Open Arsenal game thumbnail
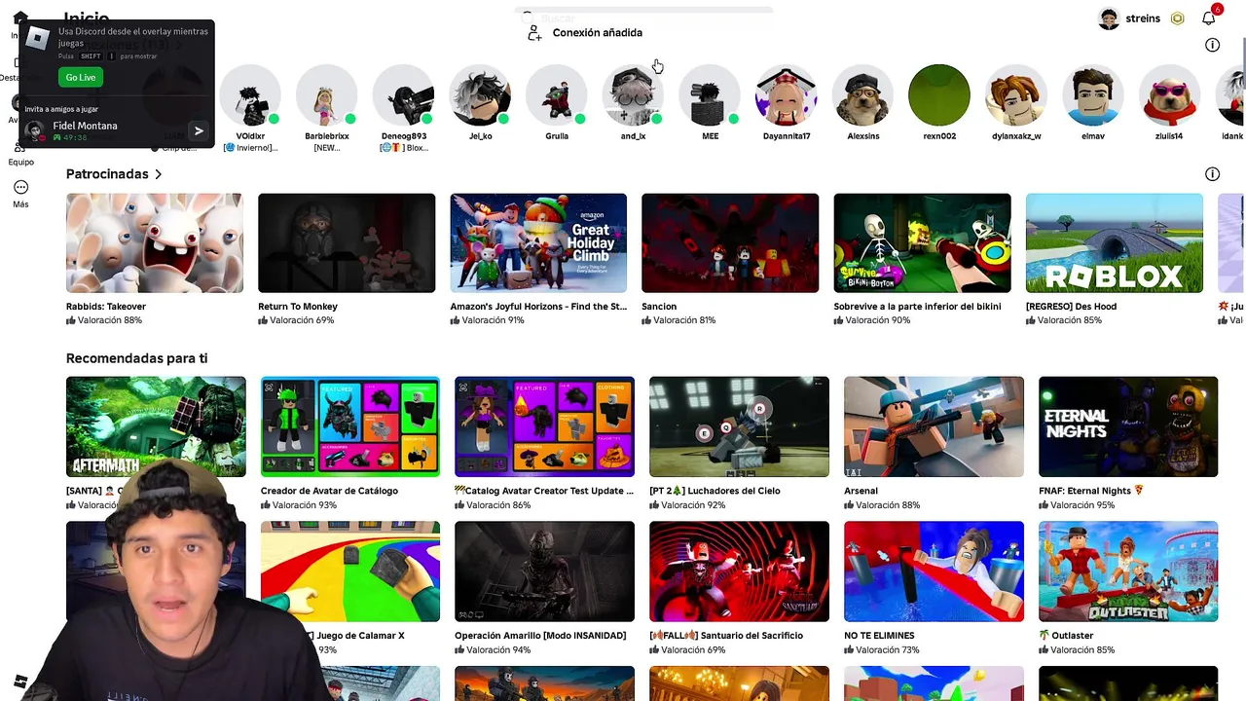Image resolution: width=1246 pixels, height=701 pixels. point(934,426)
